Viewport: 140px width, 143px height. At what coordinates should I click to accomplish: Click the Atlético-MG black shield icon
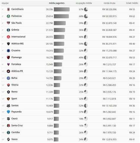tap(8, 44)
